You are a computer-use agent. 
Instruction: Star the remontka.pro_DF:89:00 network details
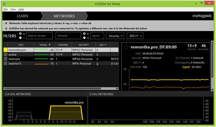(126, 47)
